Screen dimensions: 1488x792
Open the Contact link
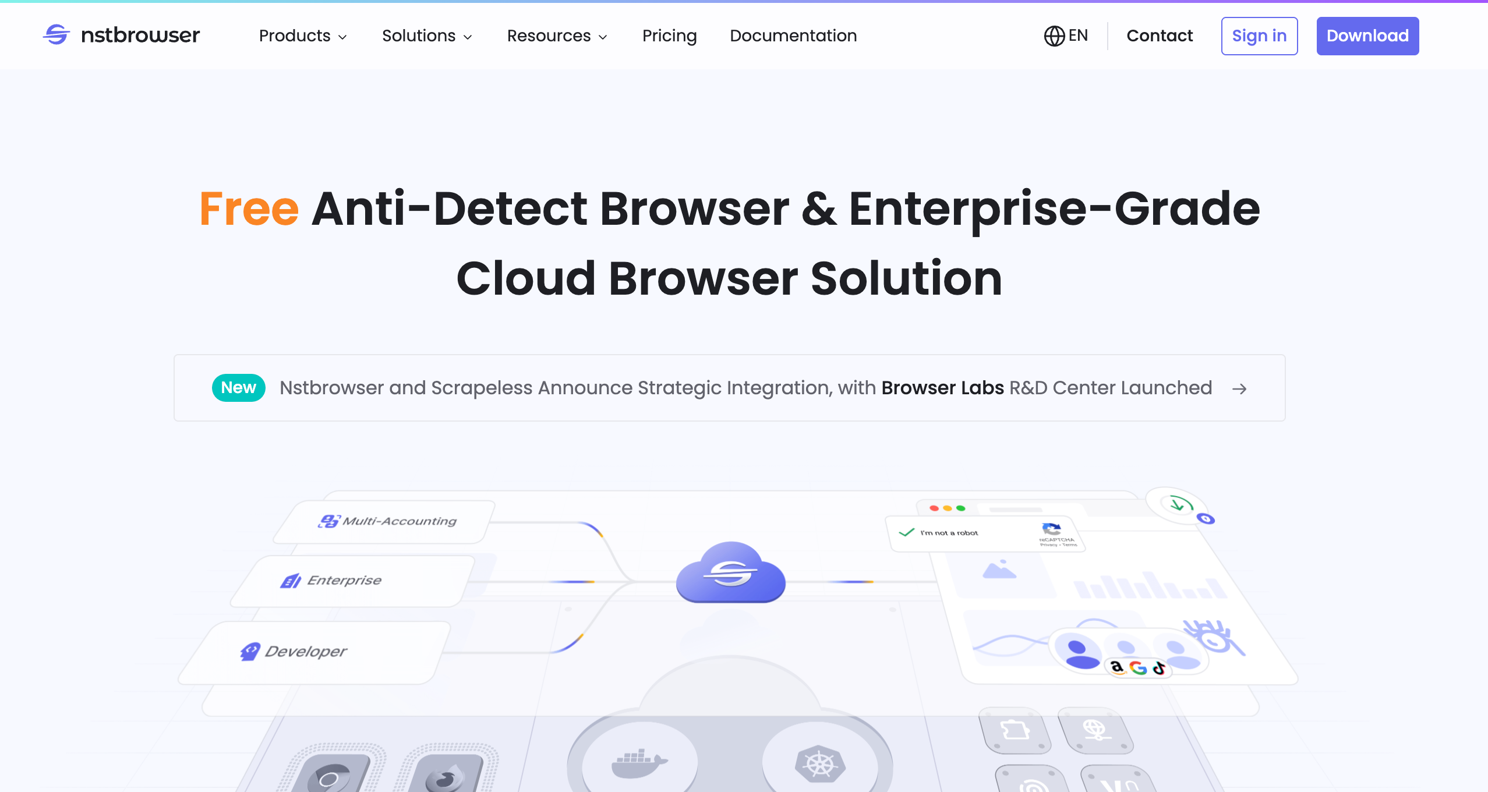click(1160, 36)
